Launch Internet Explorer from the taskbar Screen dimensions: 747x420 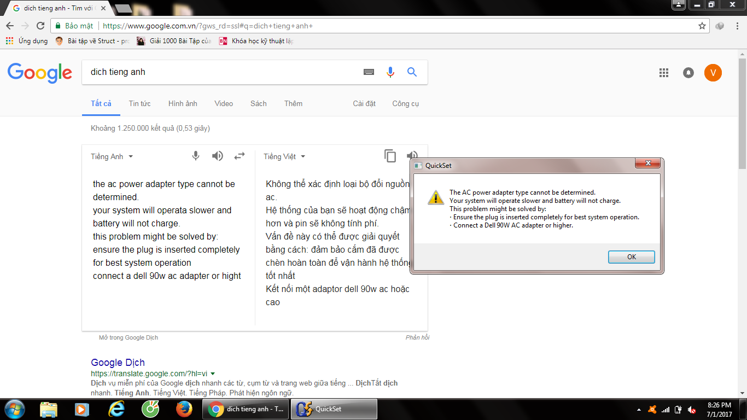(x=116, y=409)
